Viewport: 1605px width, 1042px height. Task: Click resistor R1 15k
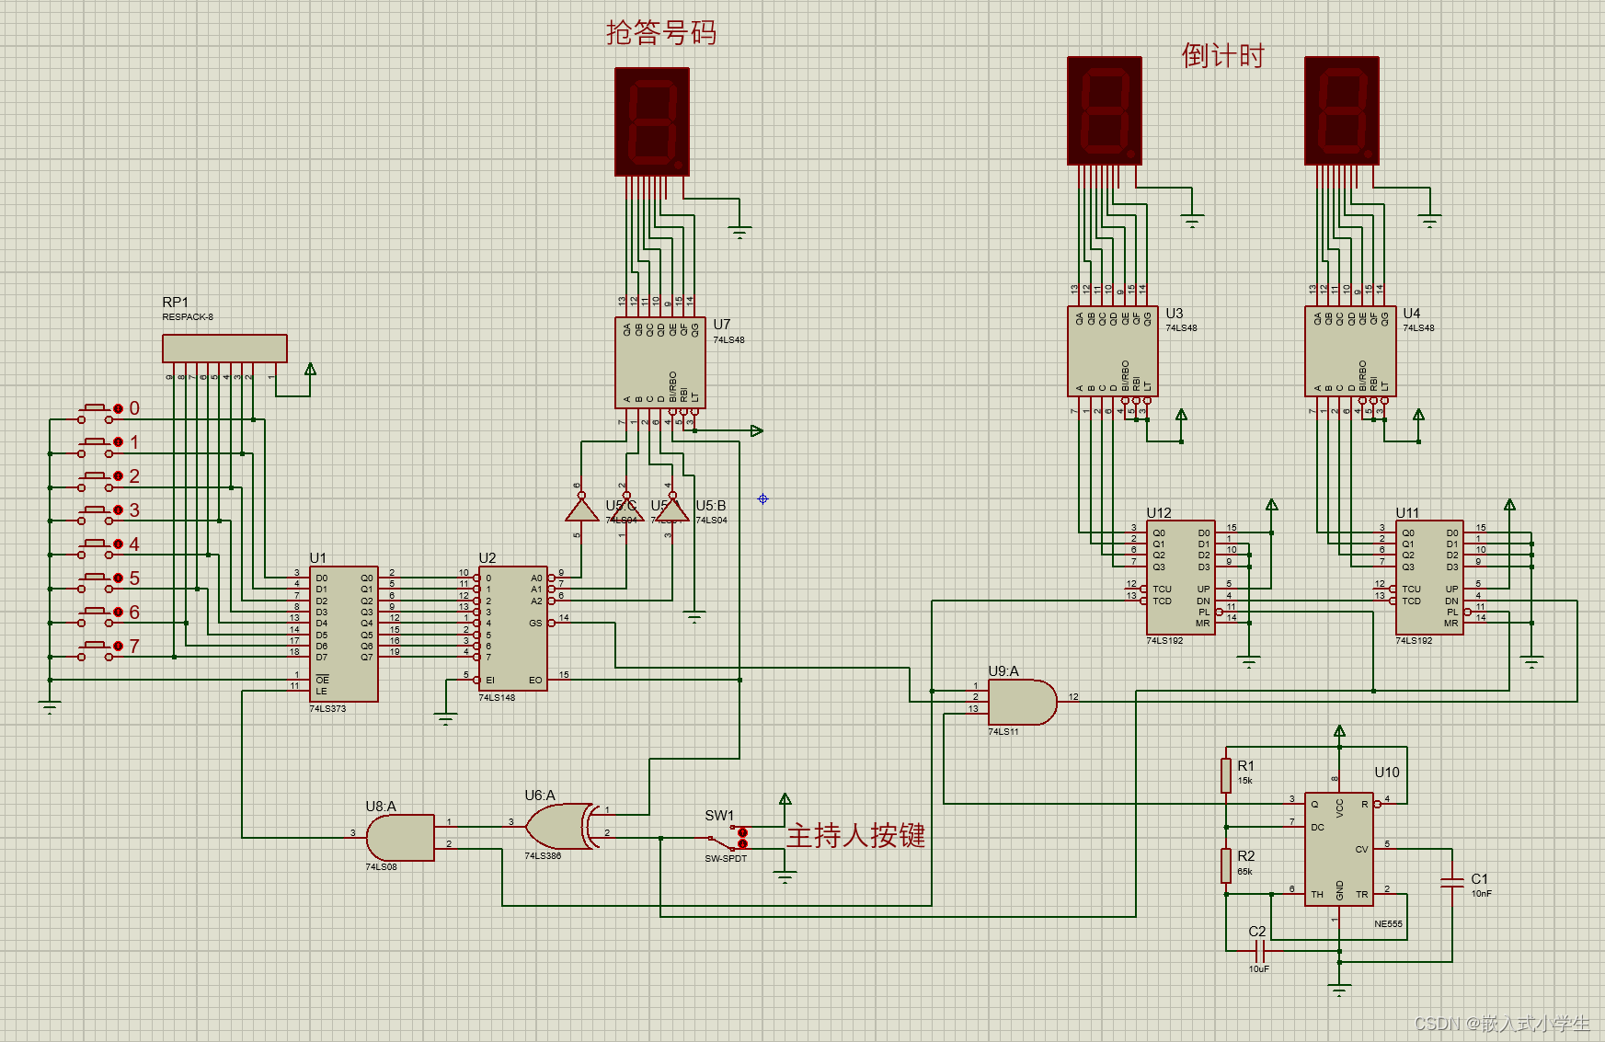click(1226, 775)
